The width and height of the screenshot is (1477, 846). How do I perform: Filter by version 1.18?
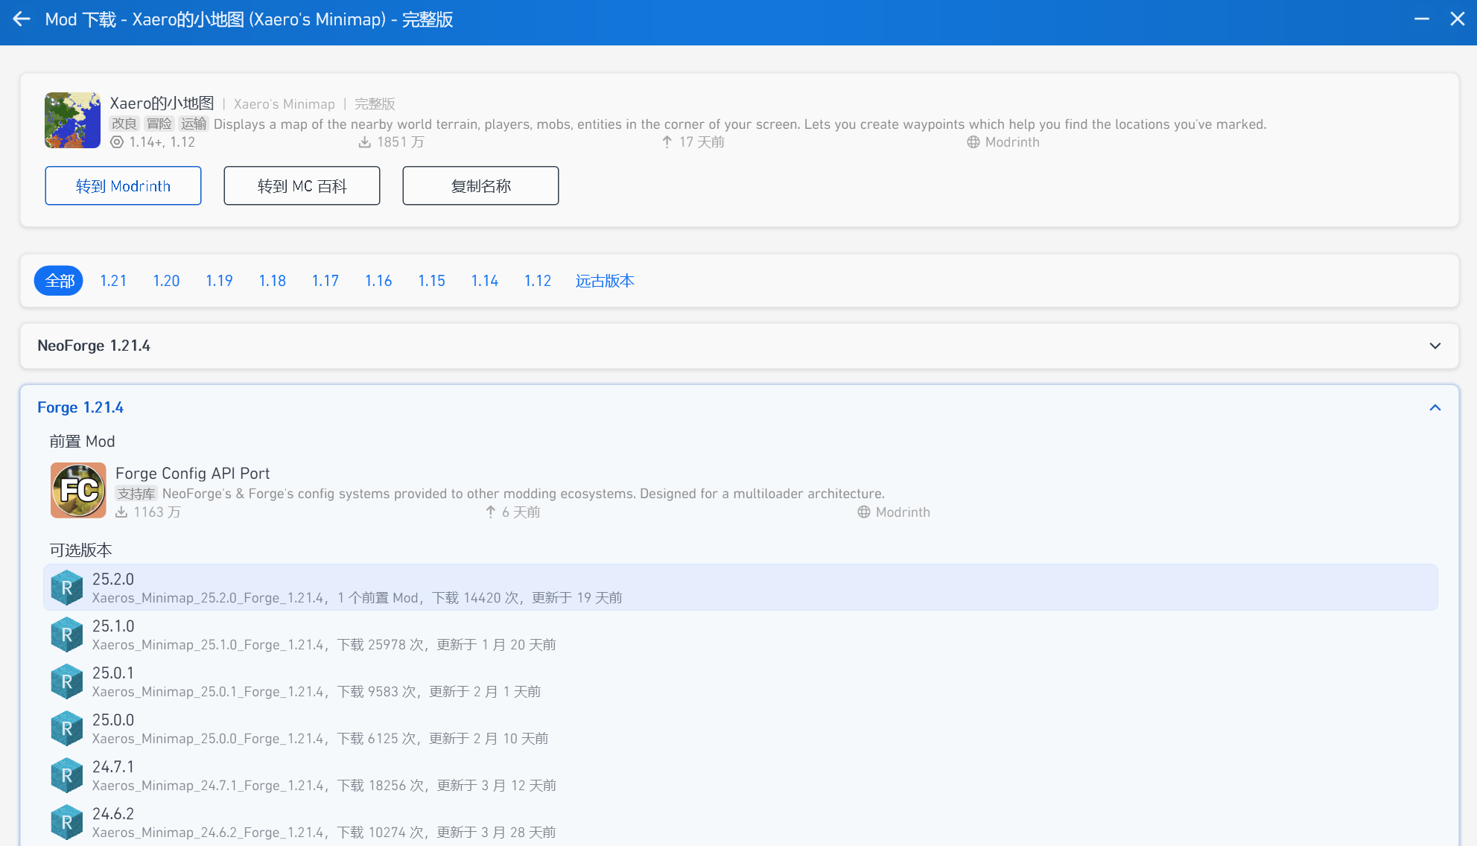click(x=273, y=281)
